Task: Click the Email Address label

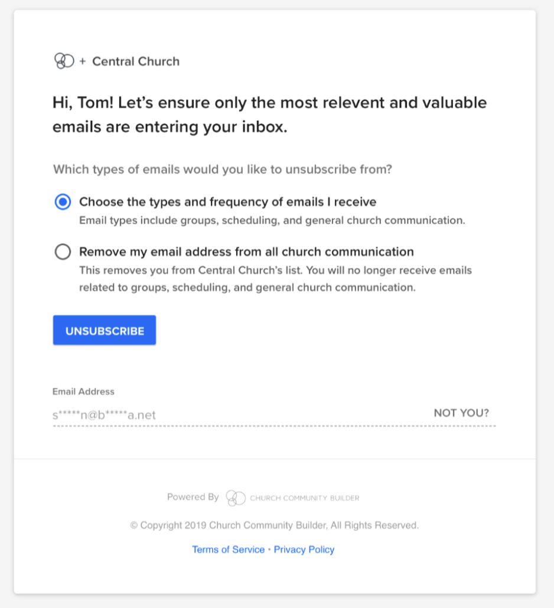Action: pyautogui.click(x=84, y=392)
